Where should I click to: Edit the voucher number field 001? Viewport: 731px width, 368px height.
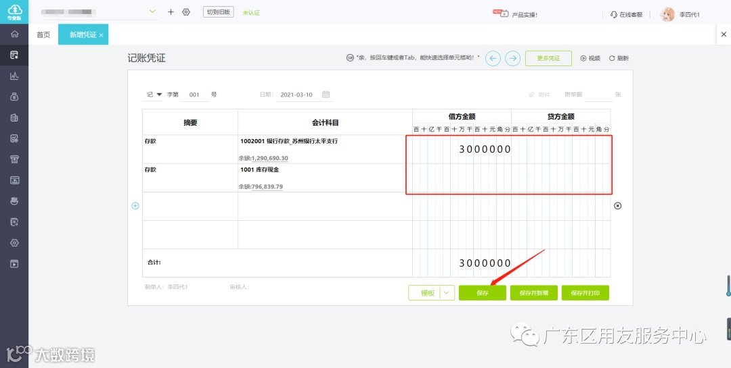[194, 95]
